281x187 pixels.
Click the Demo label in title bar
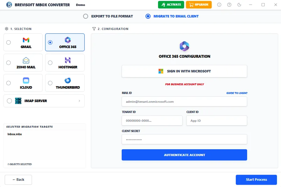[81, 5]
